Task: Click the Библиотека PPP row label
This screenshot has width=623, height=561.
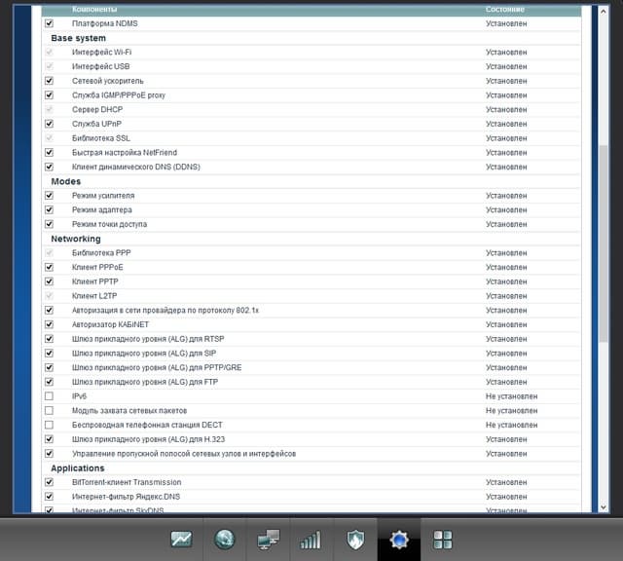Action: 101,253
